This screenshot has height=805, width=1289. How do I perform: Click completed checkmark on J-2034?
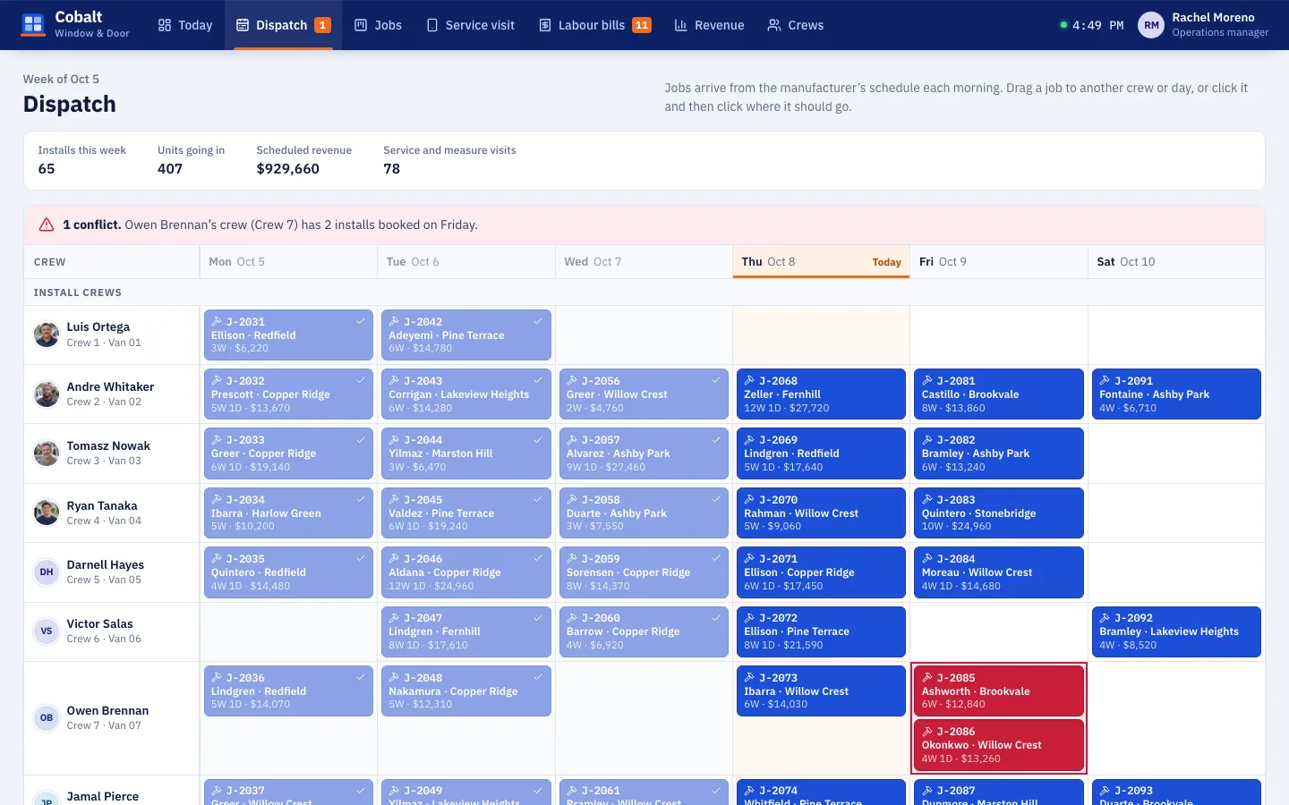361,499
